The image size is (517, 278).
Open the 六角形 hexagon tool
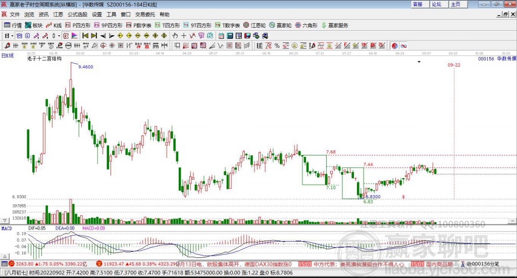click(306, 25)
